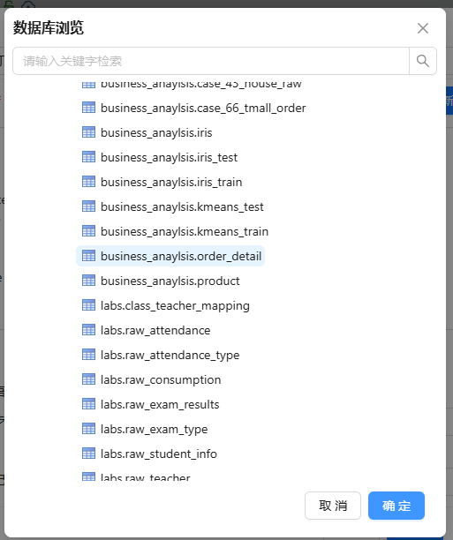This screenshot has height=540, width=453.
Task: Select labs.raw_attendance_type table
Action: coord(161,355)
